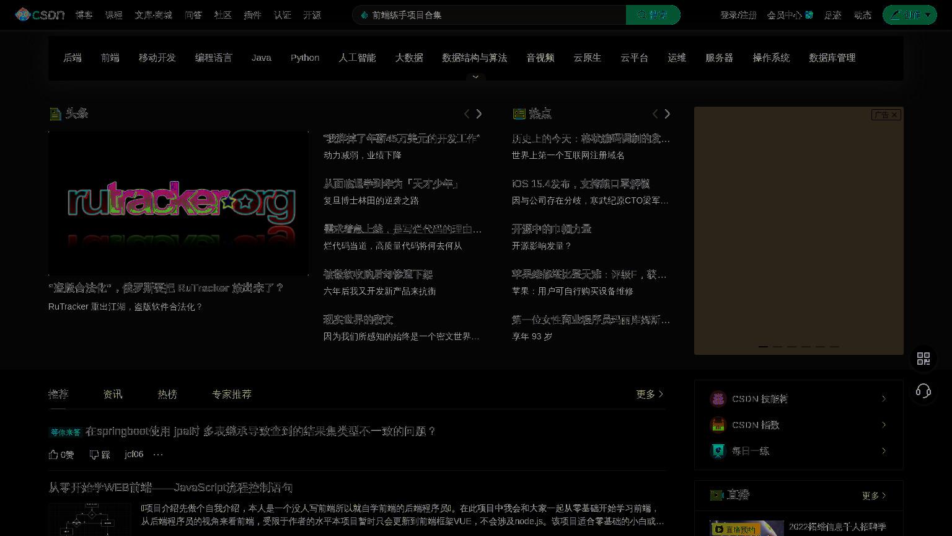Click 每日一练 row icon
This screenshot has height=536, width=952.
pos(718,451)
